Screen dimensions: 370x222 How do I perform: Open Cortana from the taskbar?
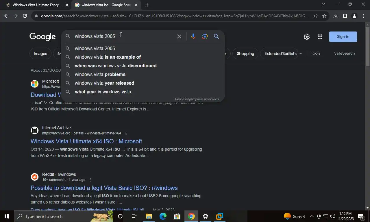[120, 216]
